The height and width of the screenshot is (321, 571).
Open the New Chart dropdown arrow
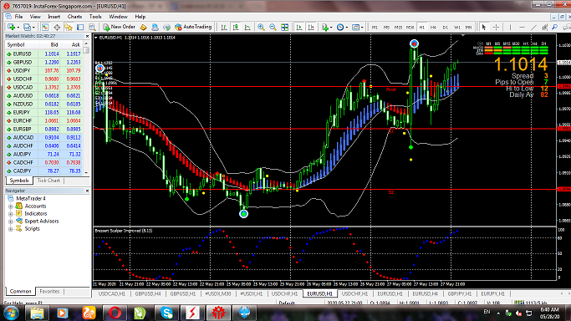(x=18, y=28)
